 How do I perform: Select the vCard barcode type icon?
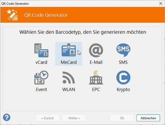pos(41,50)
